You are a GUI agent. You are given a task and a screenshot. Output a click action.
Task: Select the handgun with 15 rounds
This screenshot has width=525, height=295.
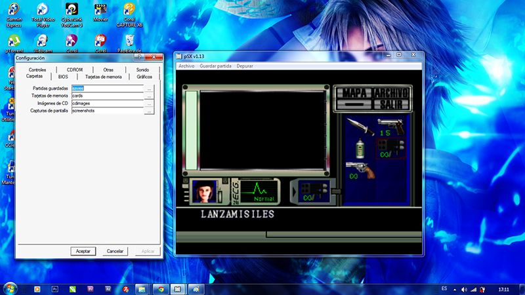point(390,127)
